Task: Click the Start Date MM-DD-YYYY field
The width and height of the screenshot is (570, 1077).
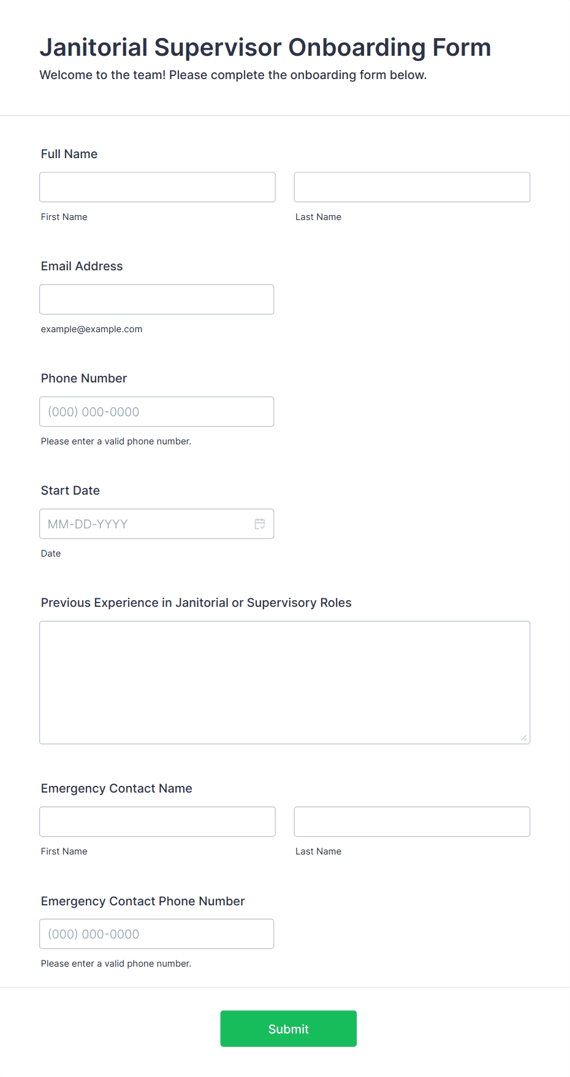Action: [157, 523]
